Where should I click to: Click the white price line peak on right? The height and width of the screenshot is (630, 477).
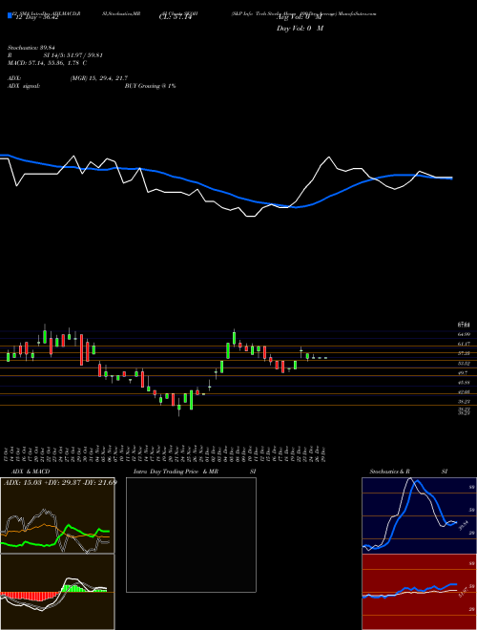(329, 157)
